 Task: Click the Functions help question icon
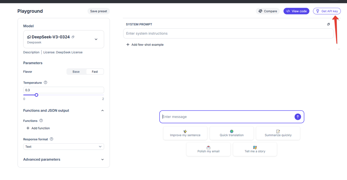pyautogui.click(x=41, y=120)
